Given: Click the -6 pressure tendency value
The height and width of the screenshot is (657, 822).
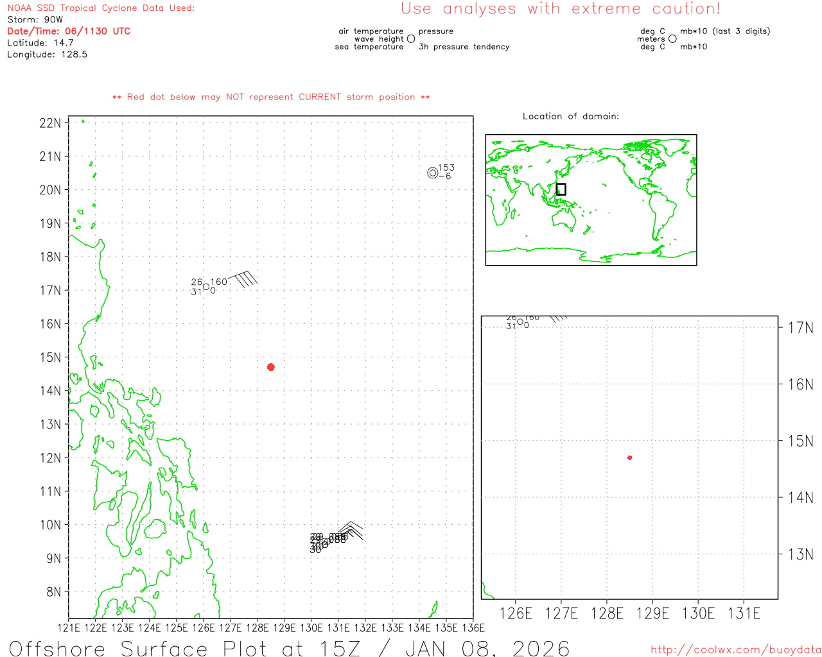Looking at the screenshot, I should click(x=445, y=176).
